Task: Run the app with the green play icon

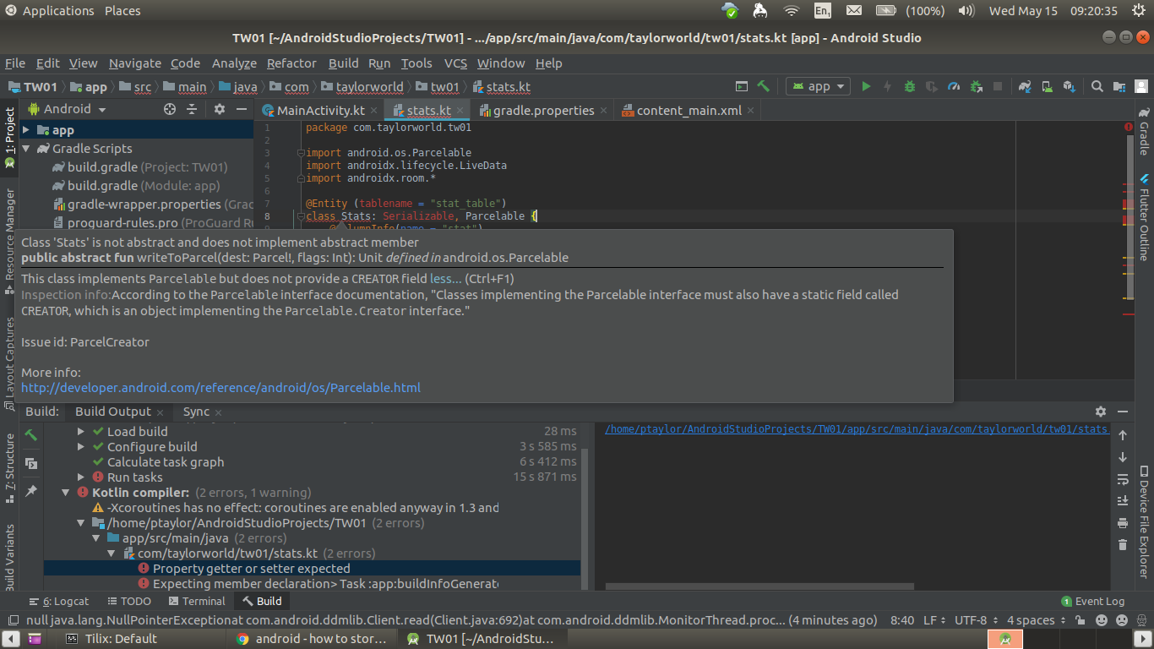Action: pyautogui.click(x=865, y=86)
